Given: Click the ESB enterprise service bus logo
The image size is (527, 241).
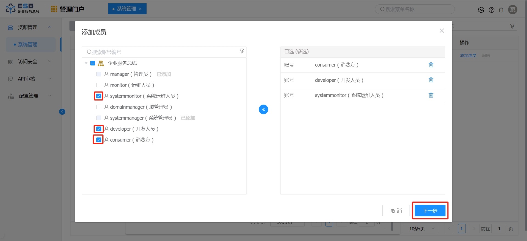Looking at the screenshot, I should 23,8.
